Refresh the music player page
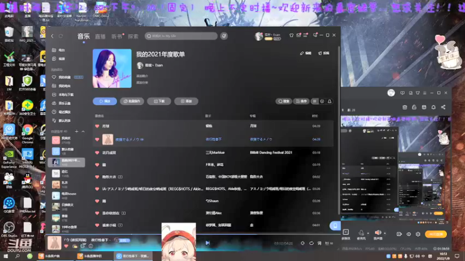Screen dimensions: 465x261 [61, 36]
